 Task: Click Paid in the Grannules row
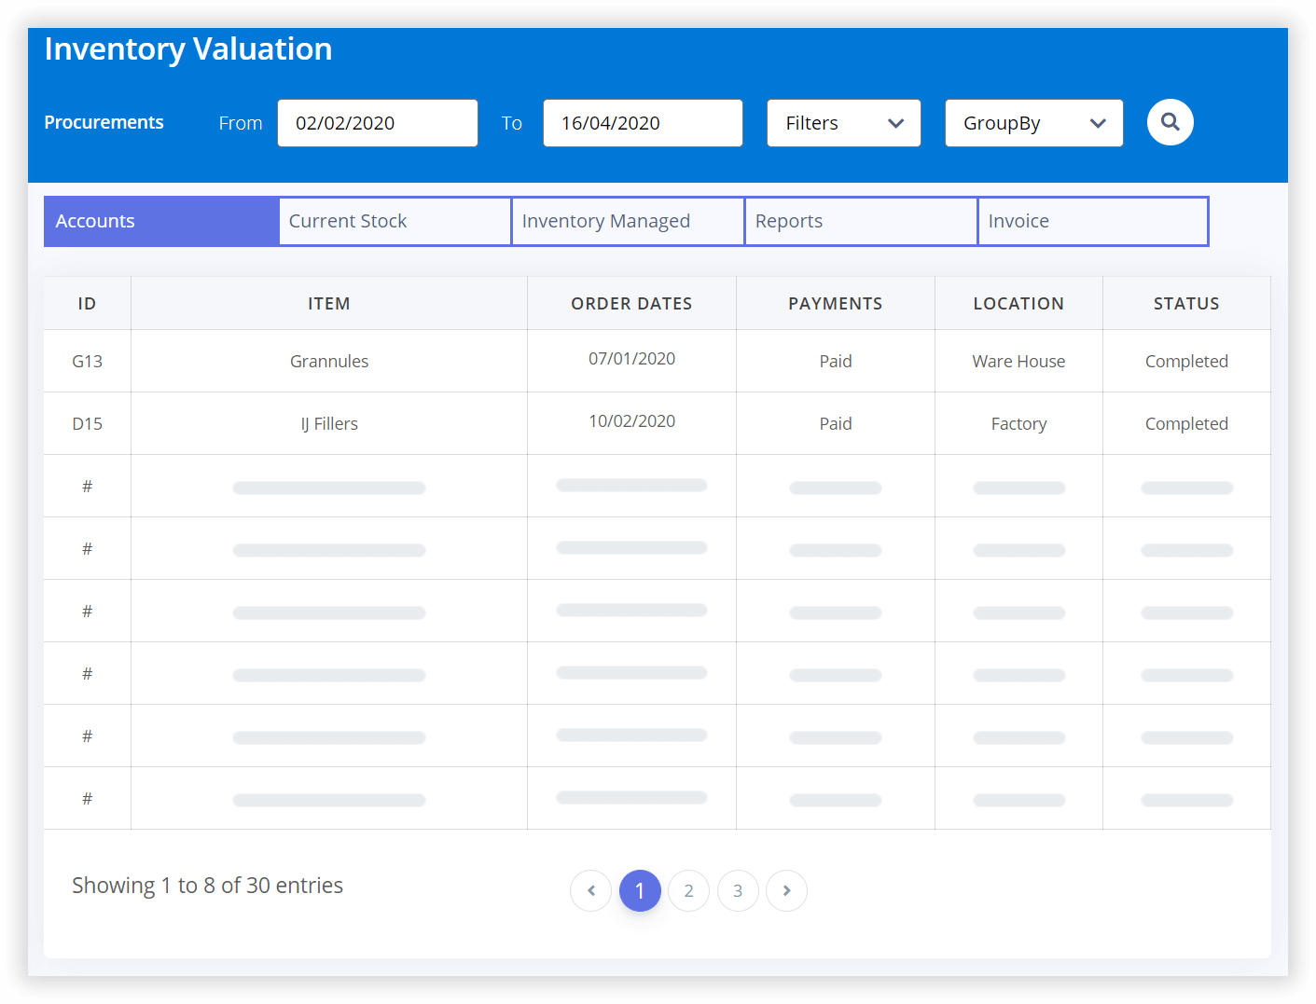click(x=836, y=361)
